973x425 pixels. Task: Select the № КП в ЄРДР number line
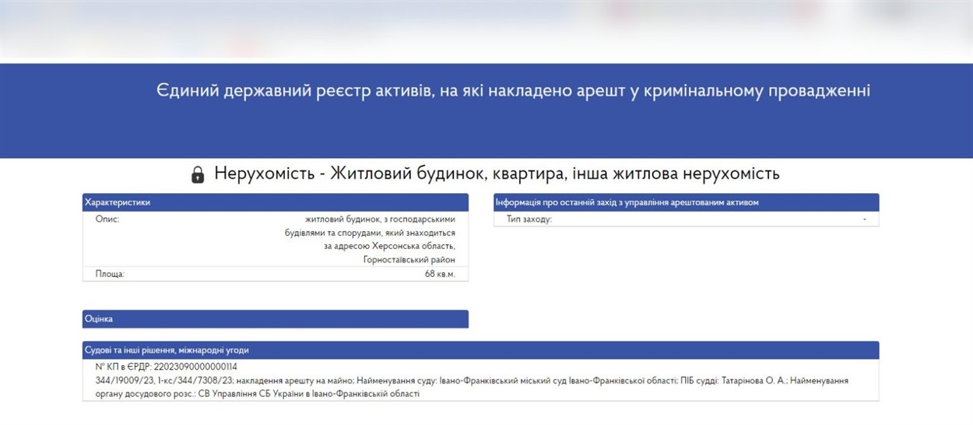point(166,367)
